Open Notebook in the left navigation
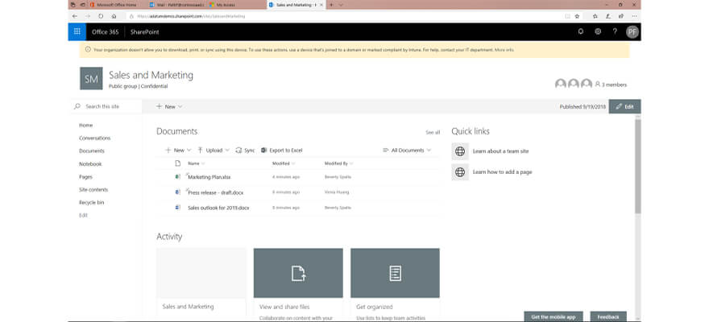 pos(90,164)
